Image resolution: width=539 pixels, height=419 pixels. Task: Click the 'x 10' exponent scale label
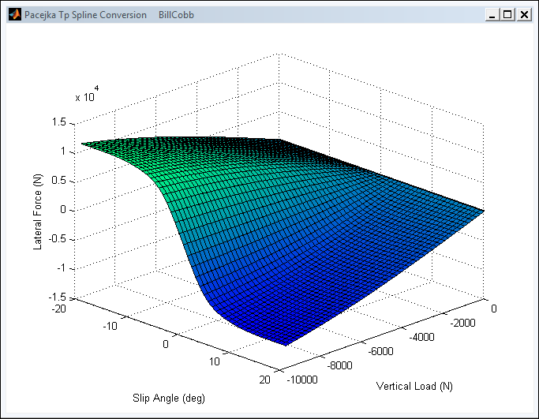(x=87, y=94)
